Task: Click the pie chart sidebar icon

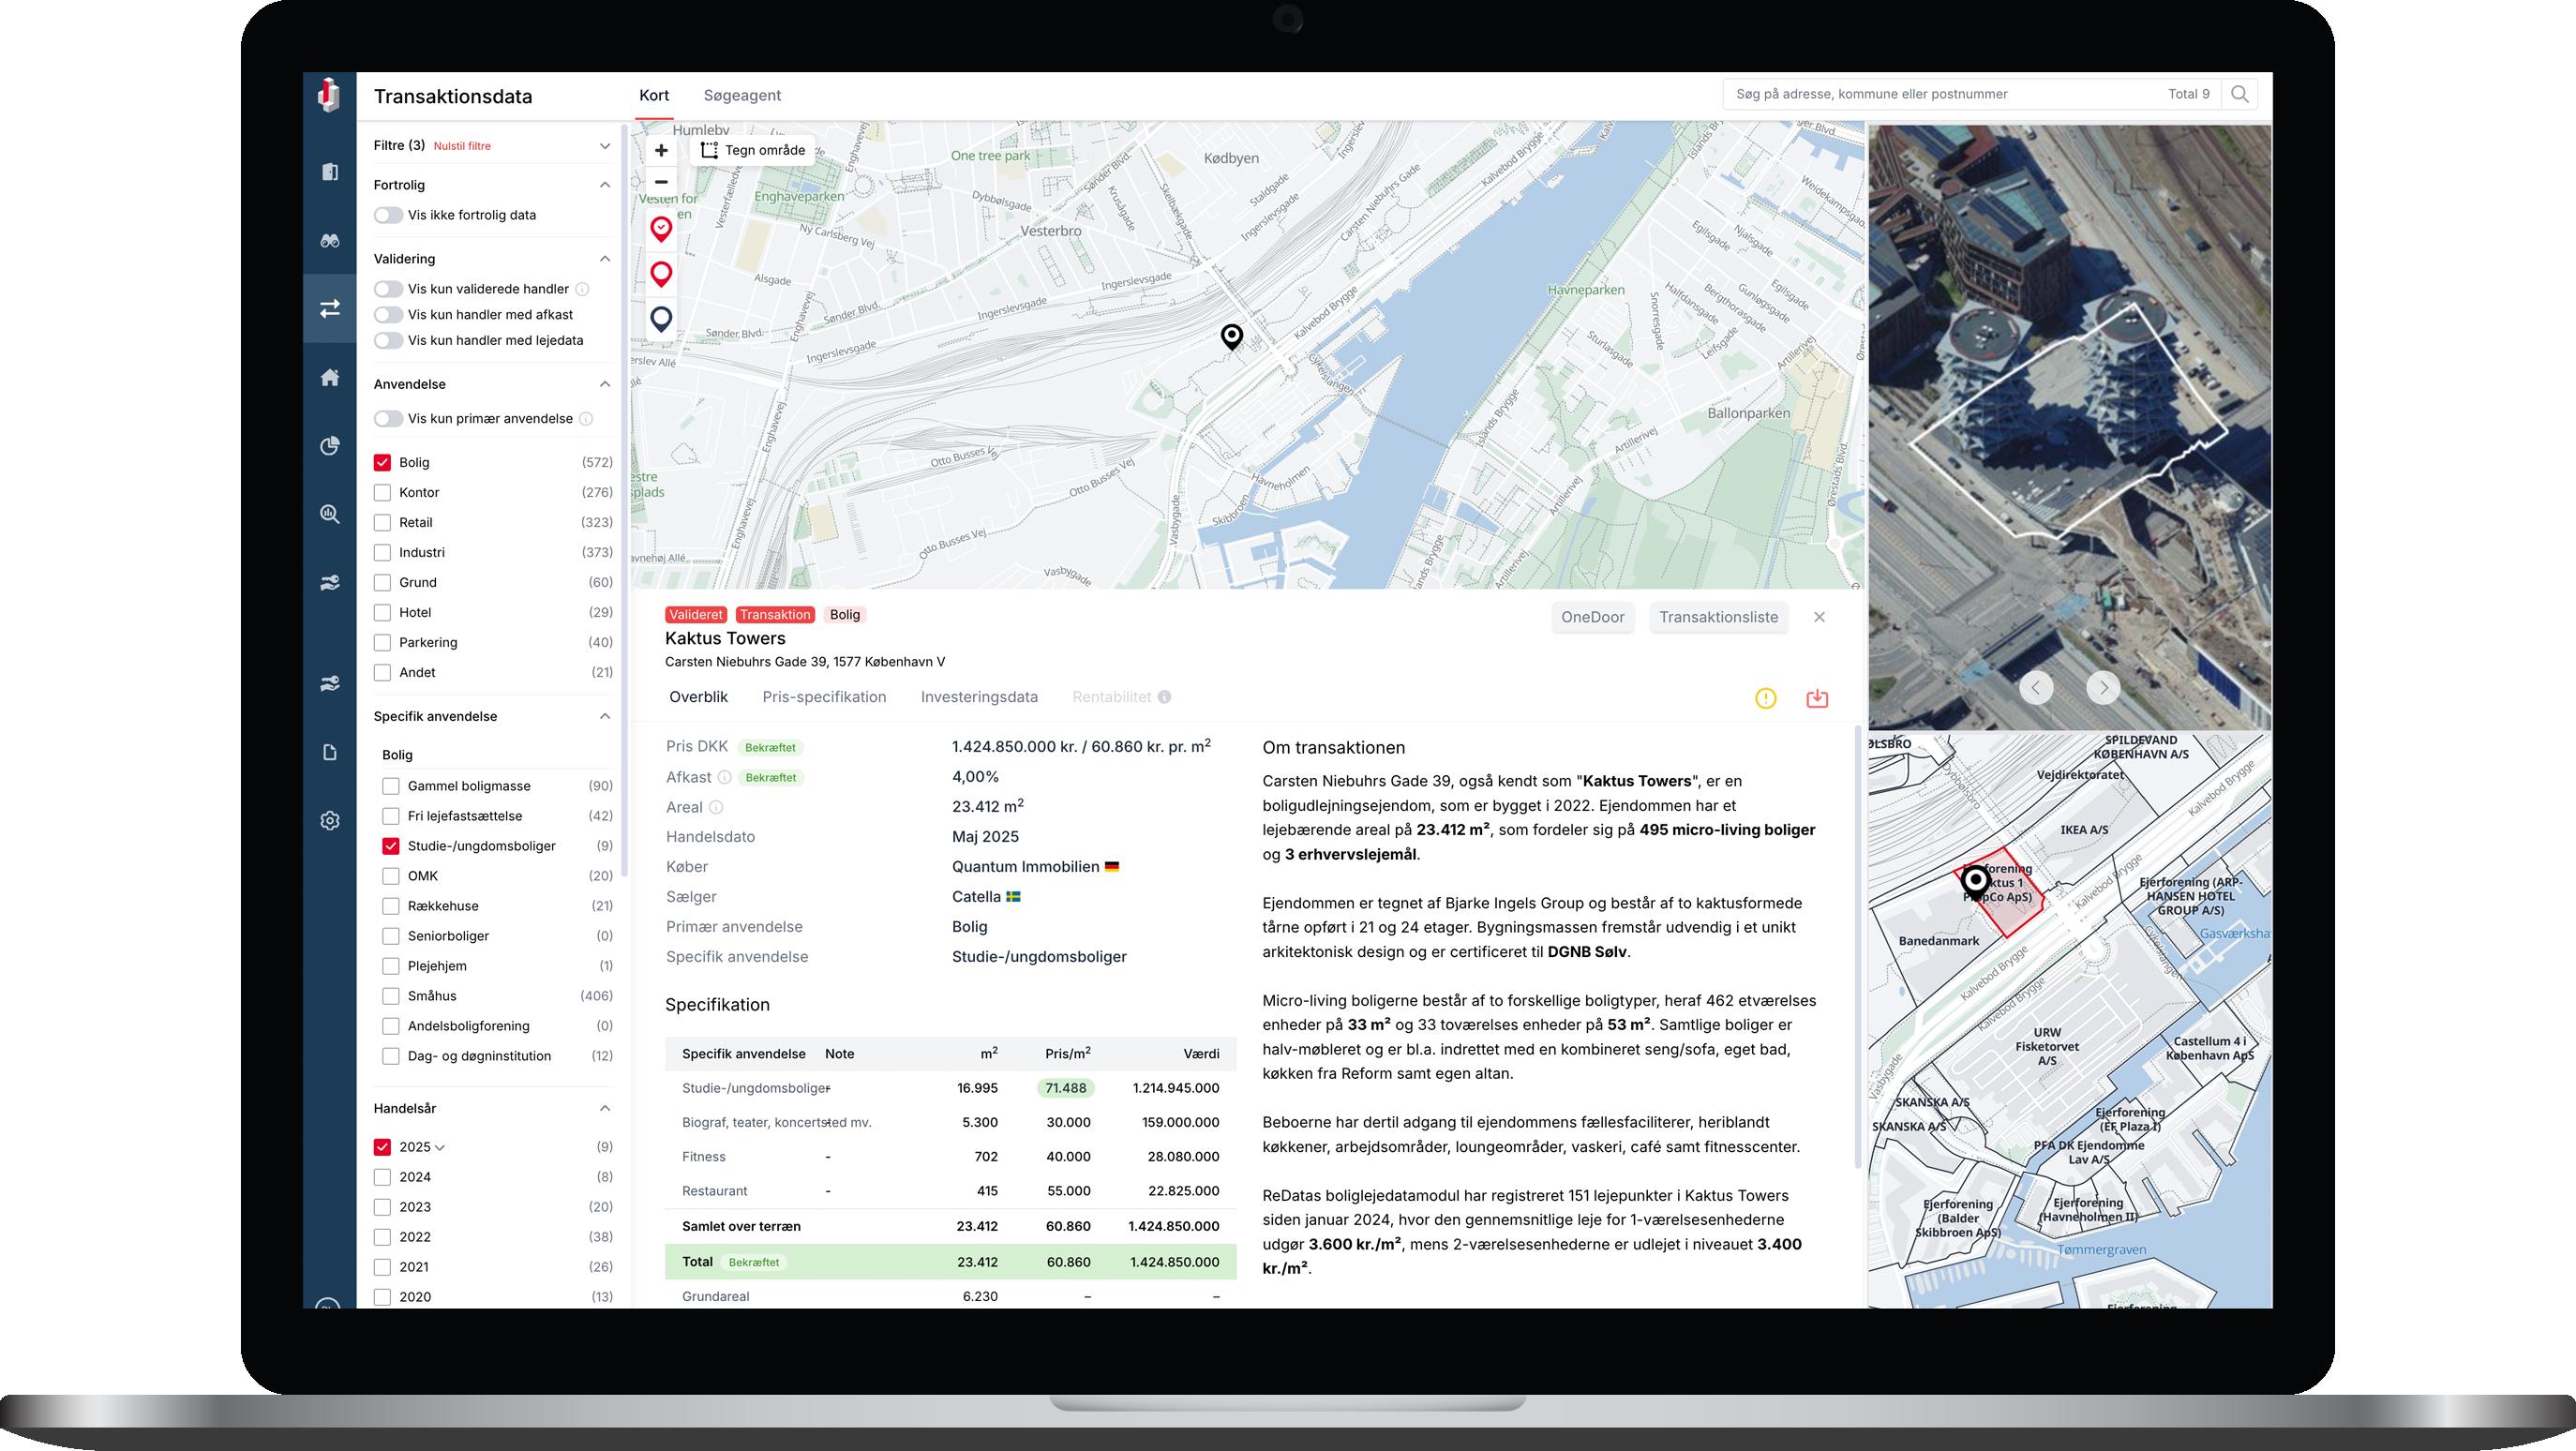Action: point(330,446)
